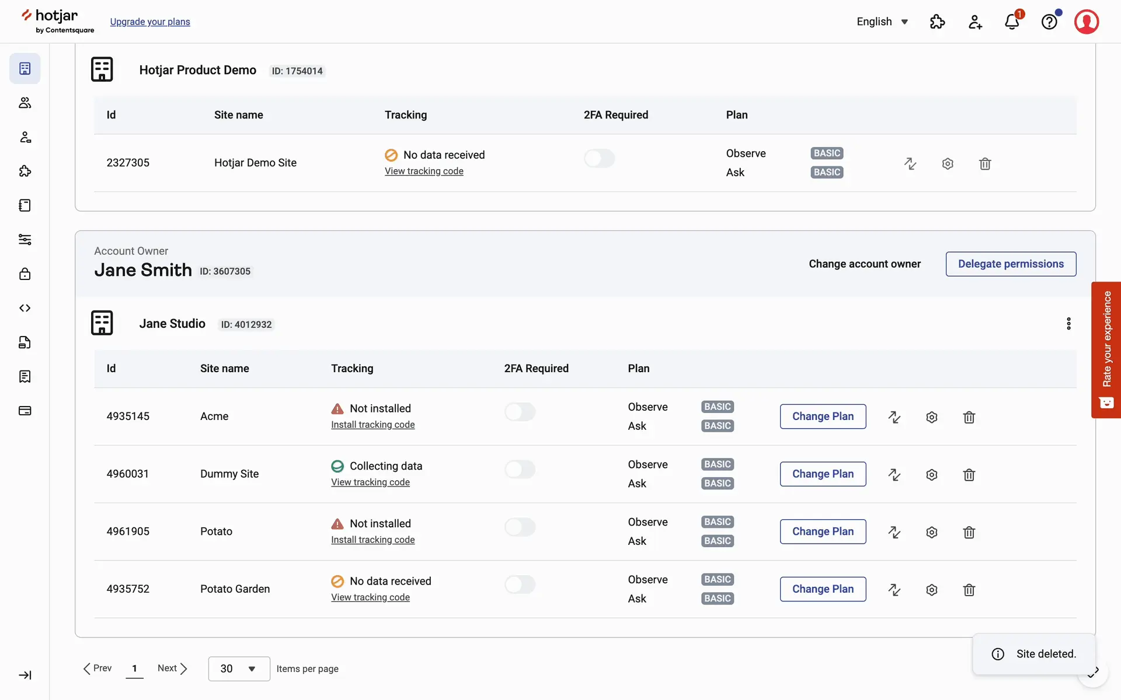Open items per page dropdown

239,668
